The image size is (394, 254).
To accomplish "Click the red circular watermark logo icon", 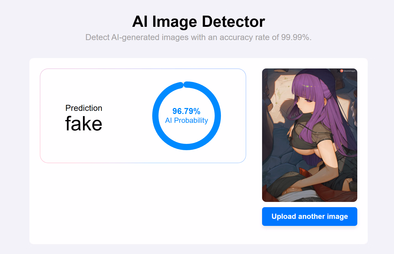I will click(342, 71).
